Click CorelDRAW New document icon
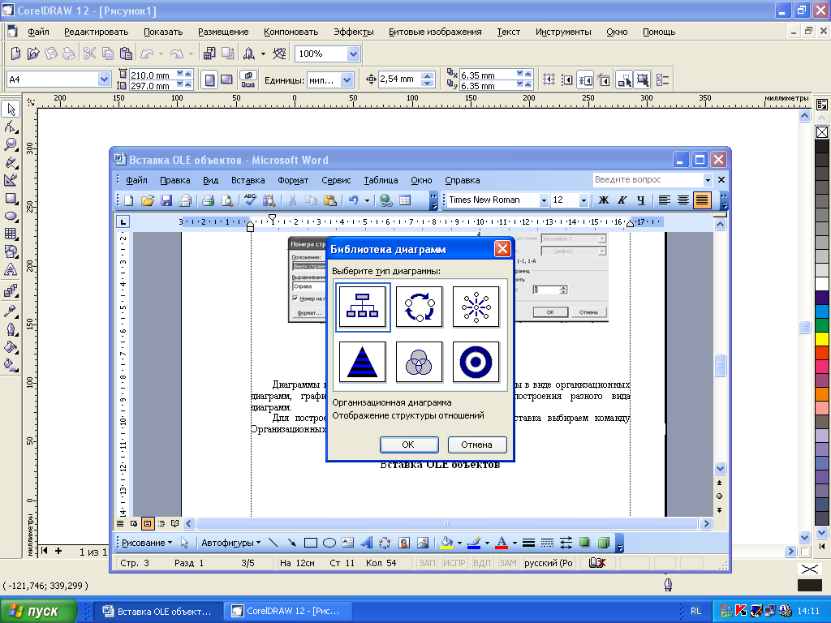This screenshot has height=623, width=831. (16, 54)
